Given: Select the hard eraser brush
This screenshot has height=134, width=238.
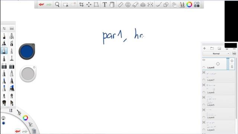Looking at the screenshot, I should pyautogui.click(x=4, y=66).
